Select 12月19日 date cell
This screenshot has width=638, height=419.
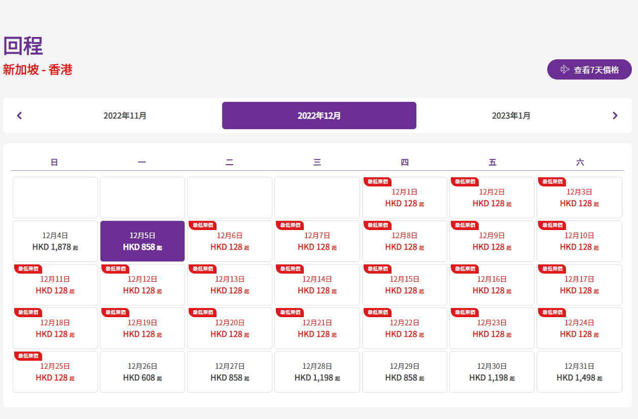tap(143, 329)
